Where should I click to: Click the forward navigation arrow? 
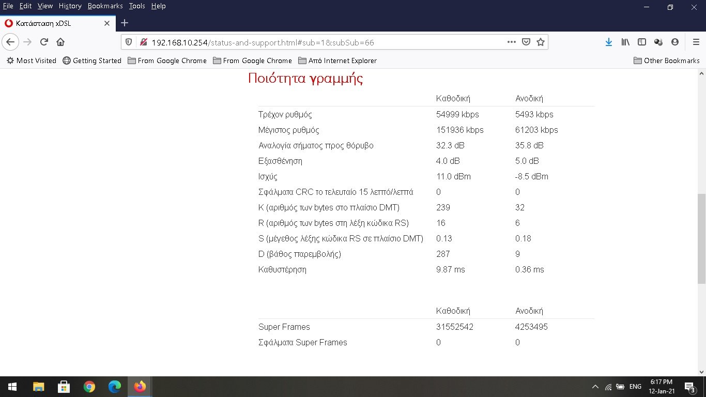(x=27, y=42)
